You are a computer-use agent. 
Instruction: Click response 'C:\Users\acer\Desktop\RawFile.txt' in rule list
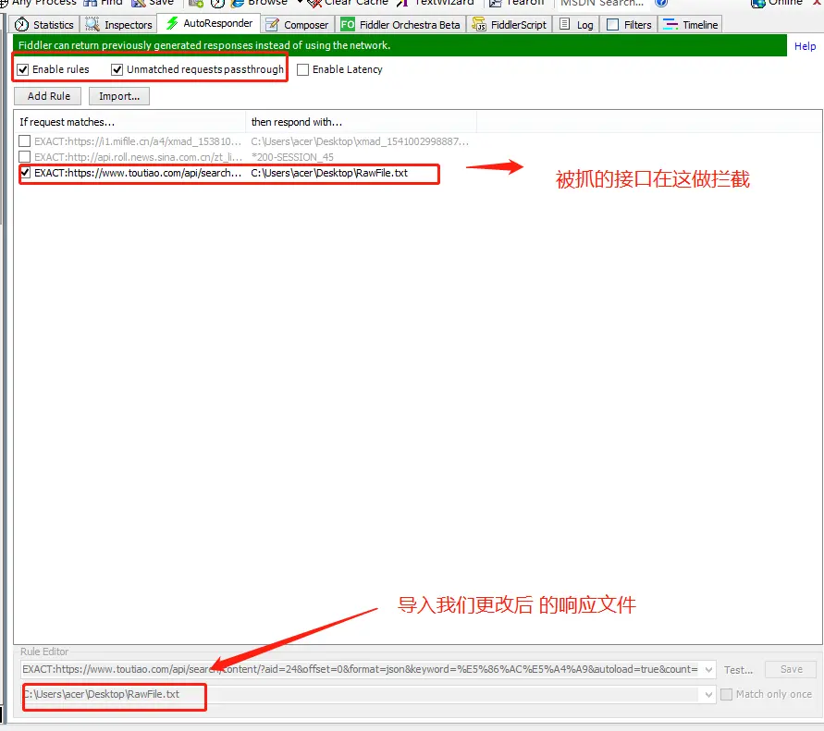(329, 173)
